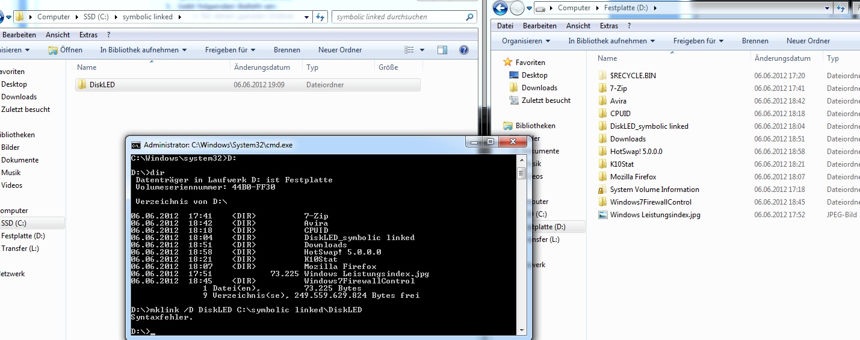
Task: Open the Ansicht menu in right Explorer
Action: [x=578, y=26]
